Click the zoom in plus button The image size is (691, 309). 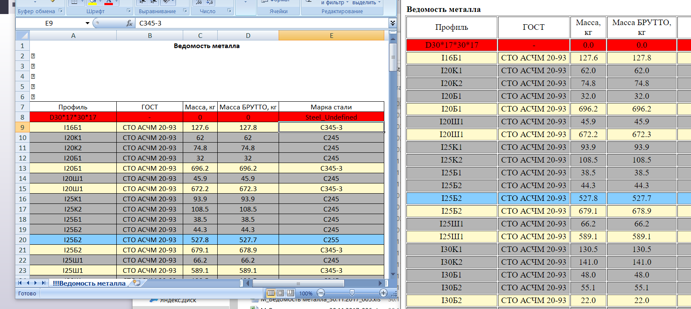383,293
